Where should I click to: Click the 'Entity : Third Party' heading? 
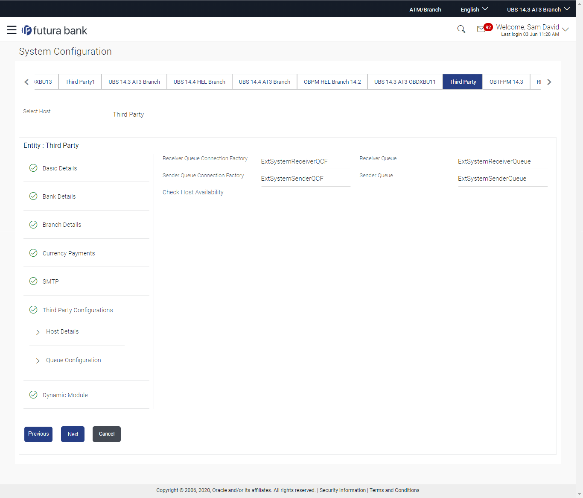51,145
